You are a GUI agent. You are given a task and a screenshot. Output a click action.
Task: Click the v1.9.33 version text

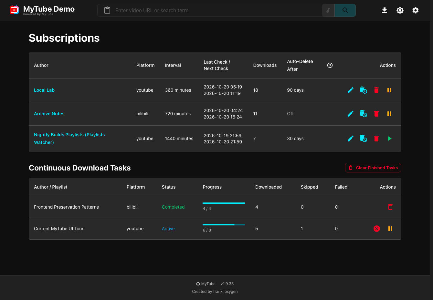point(227,284)
